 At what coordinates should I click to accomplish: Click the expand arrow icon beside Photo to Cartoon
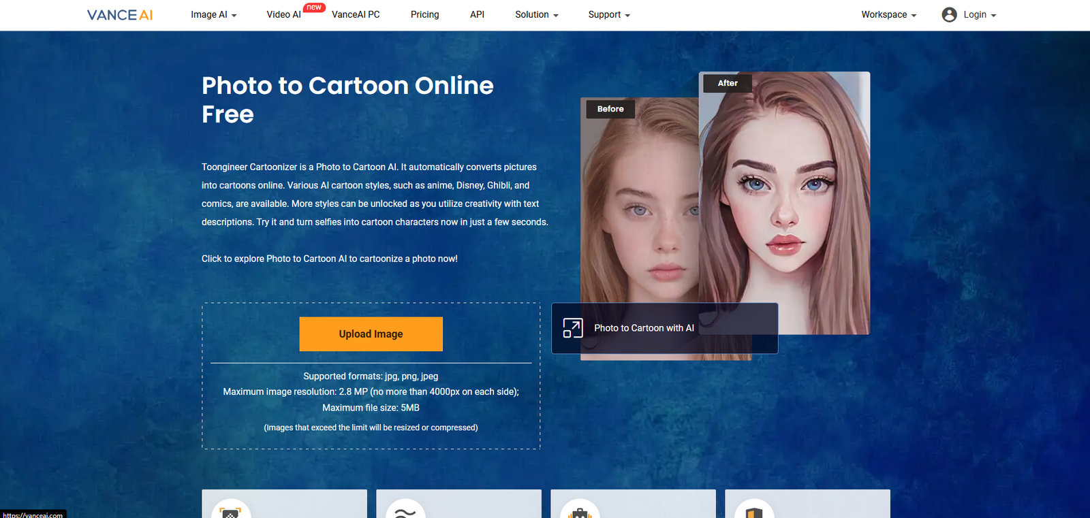[572, 328]
